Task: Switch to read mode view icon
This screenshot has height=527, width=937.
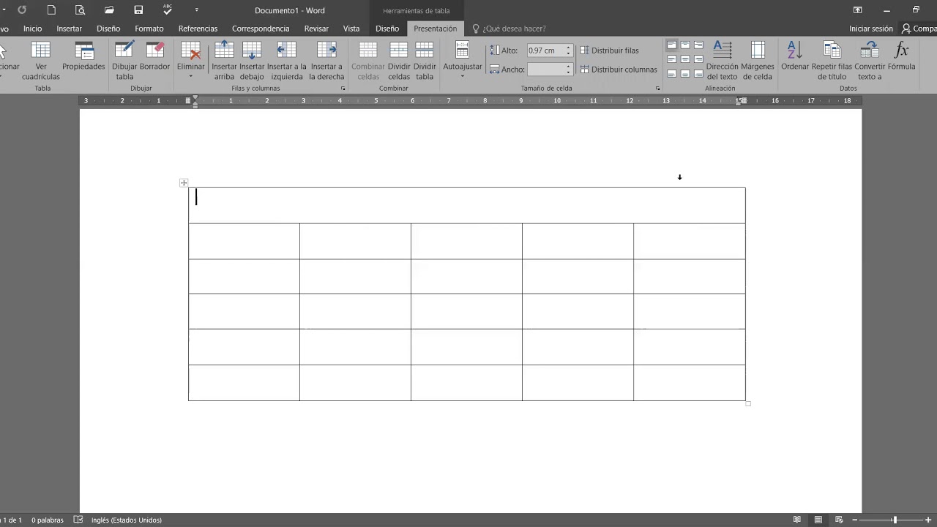Action: coord(797,520)
